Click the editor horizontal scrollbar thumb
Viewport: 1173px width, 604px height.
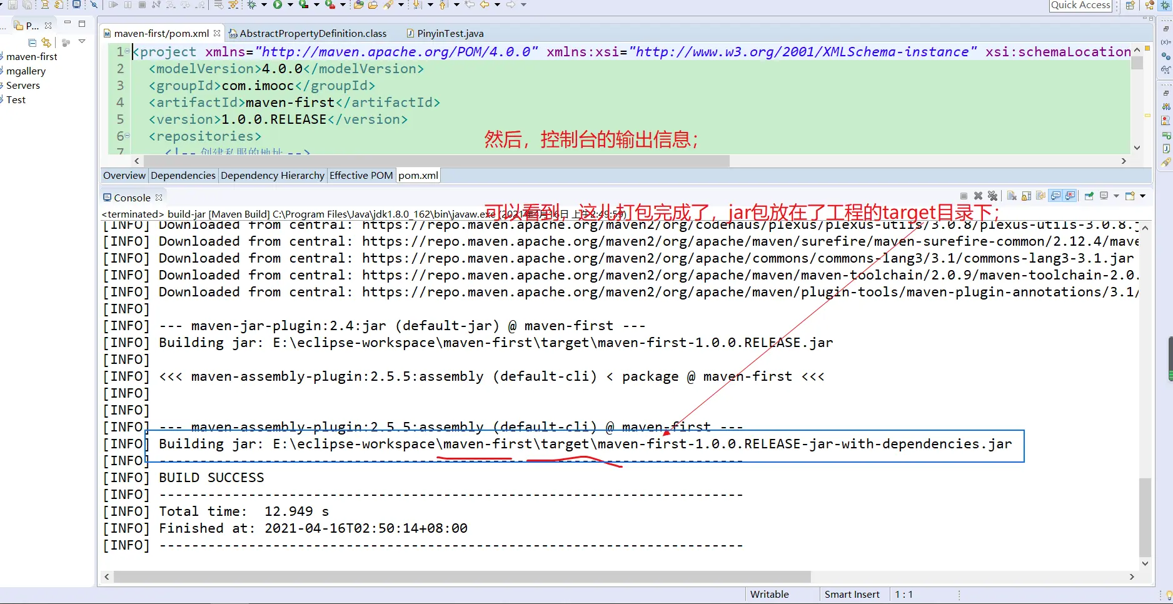click(x=436, y=161)
